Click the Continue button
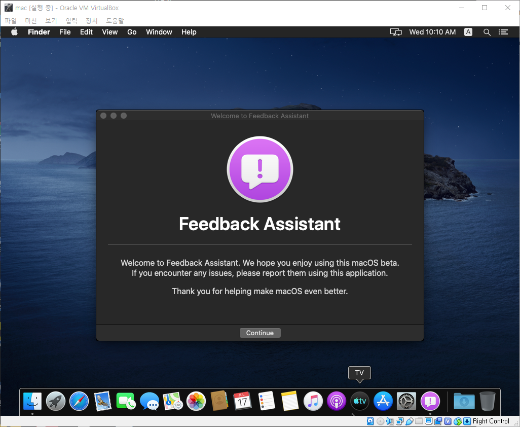 pyautogui.click(x=260, y=333)
